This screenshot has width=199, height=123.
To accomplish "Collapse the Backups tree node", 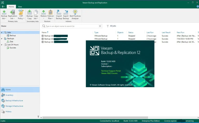I will (x=2, y=39).
